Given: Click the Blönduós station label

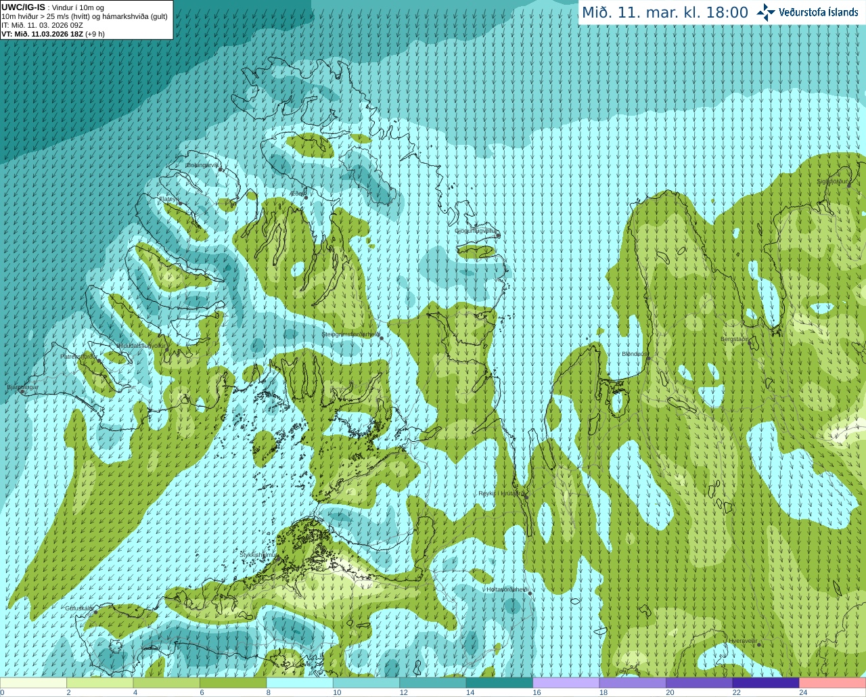Looking at the screenshot, I should (x=635, y=354).
